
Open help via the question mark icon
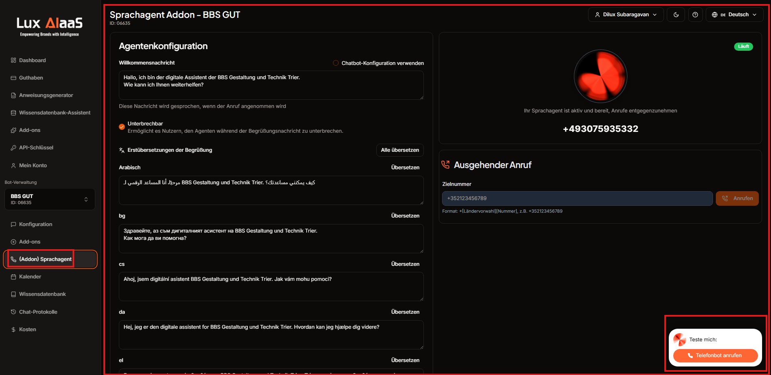coord(695,15)
